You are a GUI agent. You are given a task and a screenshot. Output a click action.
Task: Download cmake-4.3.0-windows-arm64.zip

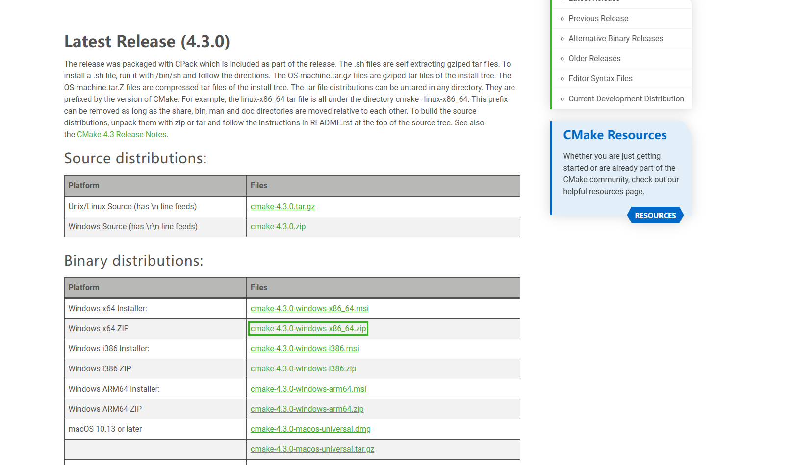point(307,409)
